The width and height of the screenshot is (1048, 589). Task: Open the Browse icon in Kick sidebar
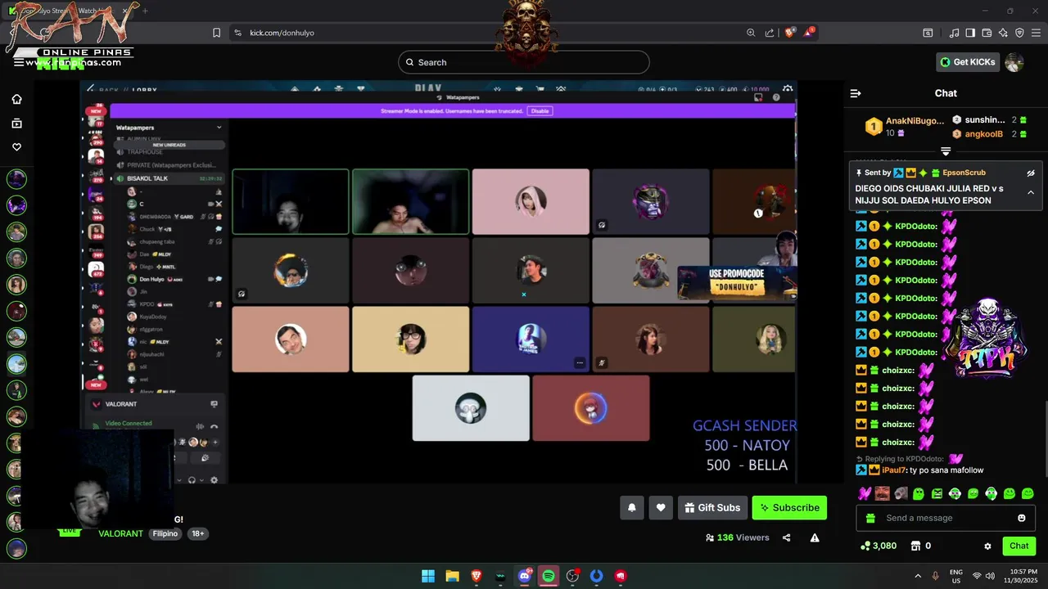(16, 124)
